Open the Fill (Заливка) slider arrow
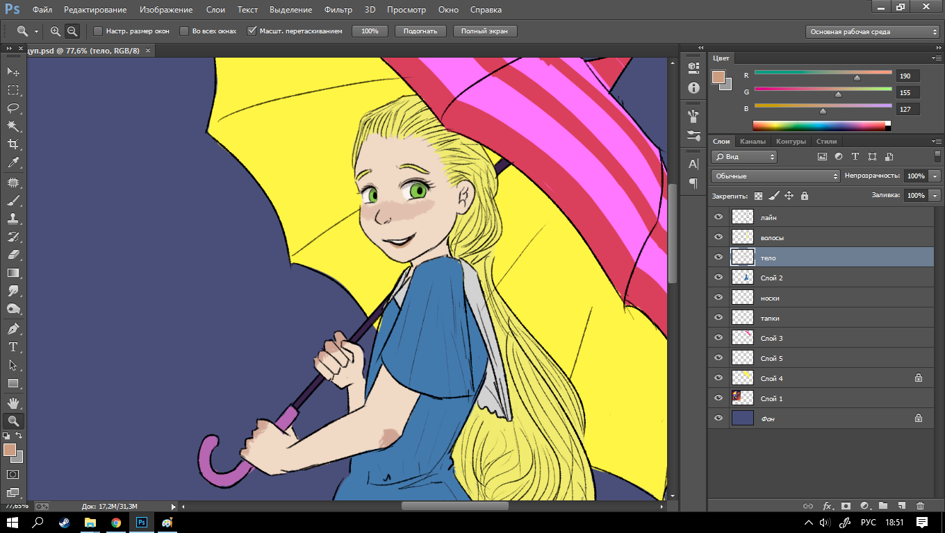The width and height of the screenshot is (945, 533). click(935, 196)
